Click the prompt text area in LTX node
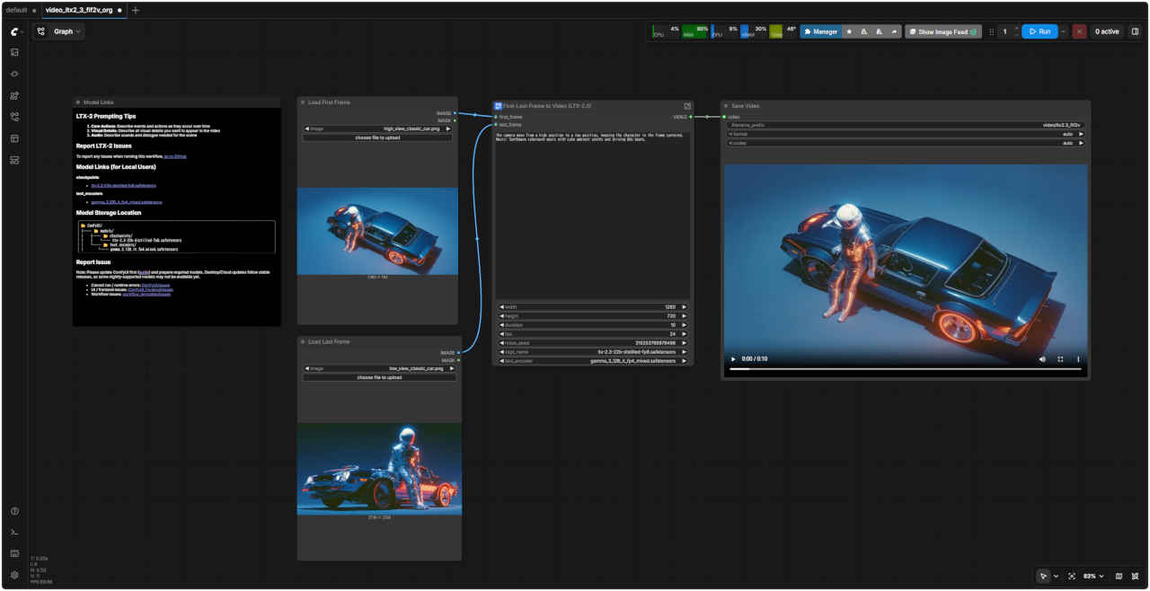 [x=593, y=216]
